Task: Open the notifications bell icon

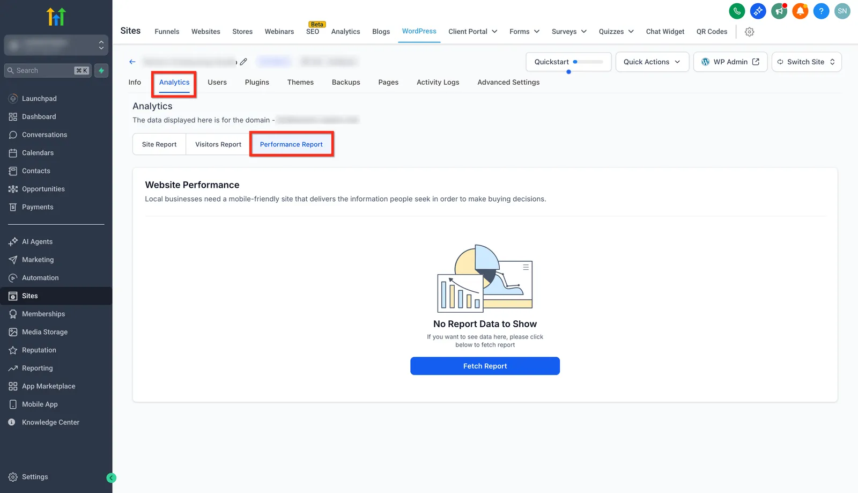Action: point(800,11)
